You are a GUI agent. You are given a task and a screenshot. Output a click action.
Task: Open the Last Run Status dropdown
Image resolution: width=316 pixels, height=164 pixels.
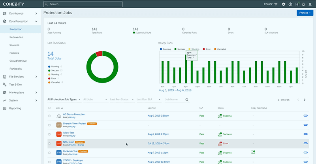point(122,100)
